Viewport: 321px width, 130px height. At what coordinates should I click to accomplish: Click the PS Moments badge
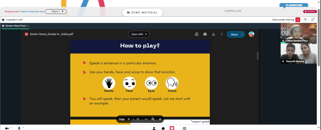point(310,12)
